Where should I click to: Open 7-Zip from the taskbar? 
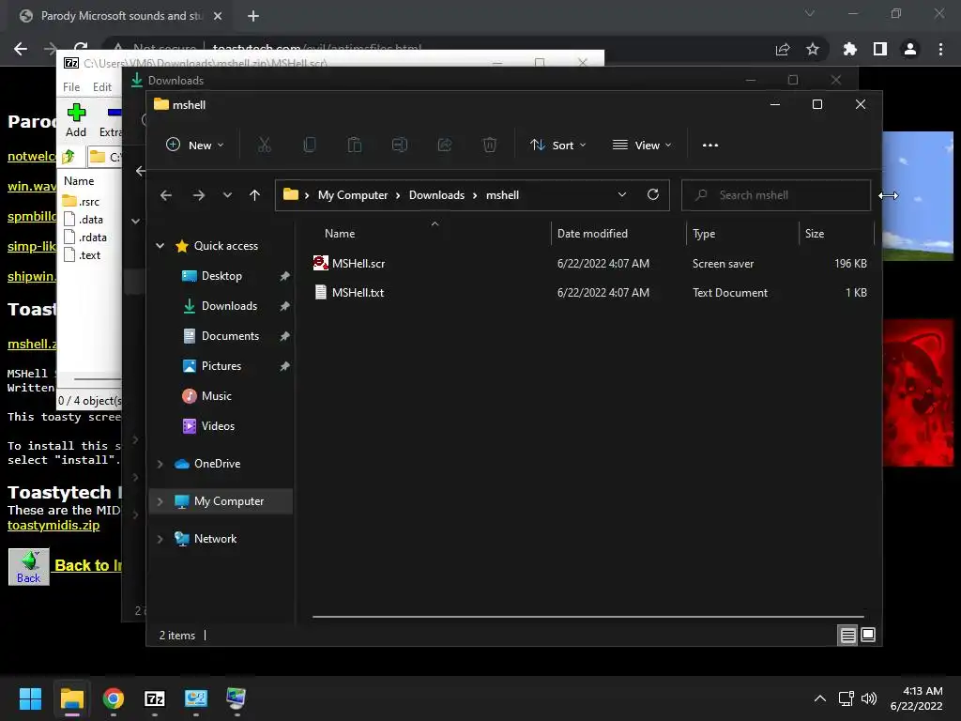pyautogui.click(x=155, y=698)
